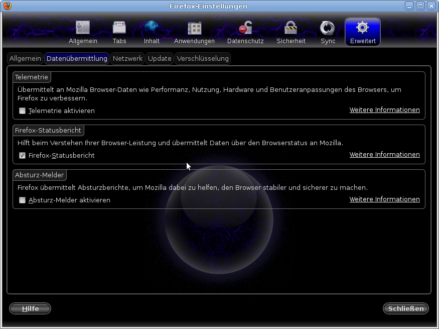Click the Firefox logo in title bar

[x=8, y=6]
